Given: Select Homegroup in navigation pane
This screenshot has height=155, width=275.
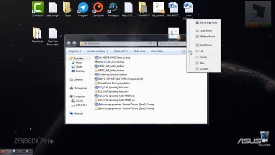Looking at the screenshot, I should 78,88.
